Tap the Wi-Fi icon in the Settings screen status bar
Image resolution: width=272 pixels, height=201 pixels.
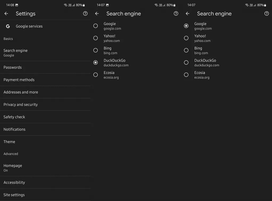click(x=65, y=5)
